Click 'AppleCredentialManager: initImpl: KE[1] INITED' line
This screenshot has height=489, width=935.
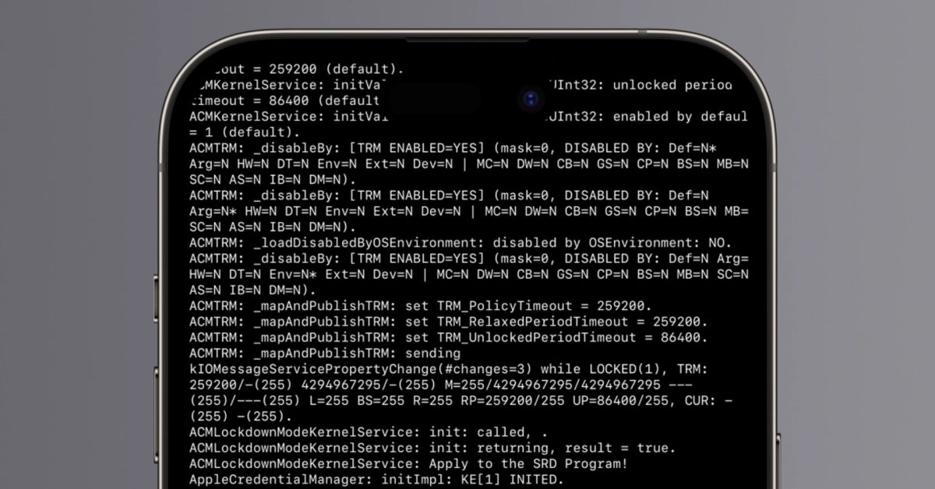tap(377, 480)
